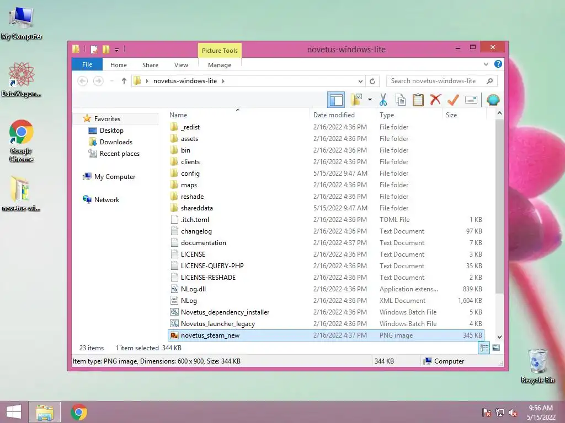Go up one folder level
The image size is (565, 423).
click(x=124, y=81)
